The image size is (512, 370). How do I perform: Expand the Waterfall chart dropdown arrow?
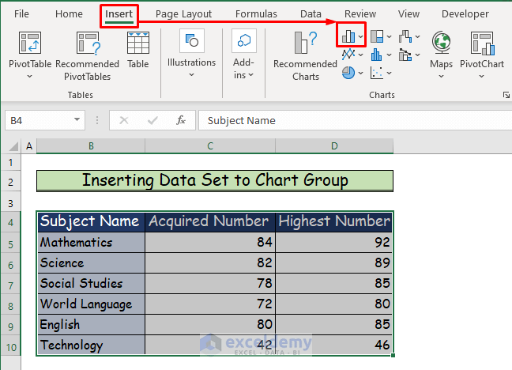(x=418, y=36)
